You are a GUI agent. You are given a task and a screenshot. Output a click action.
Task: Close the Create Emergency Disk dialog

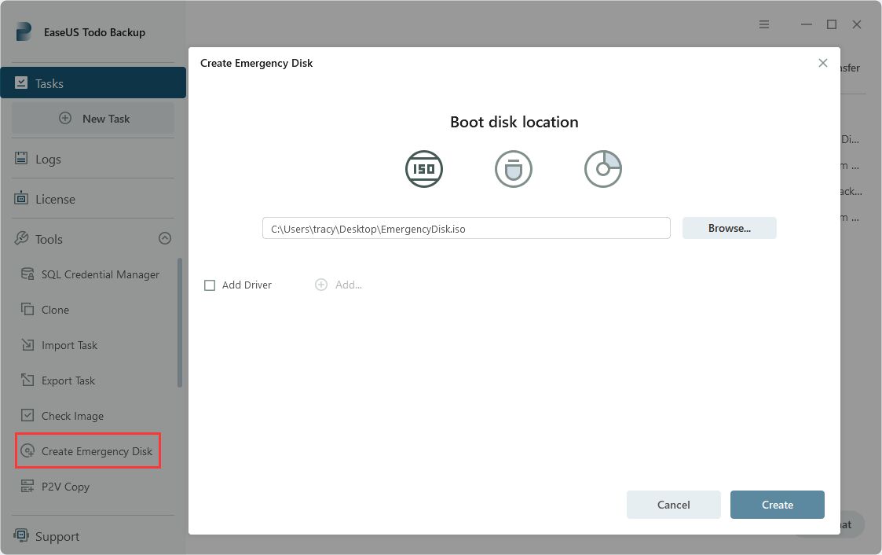(822, 63)
